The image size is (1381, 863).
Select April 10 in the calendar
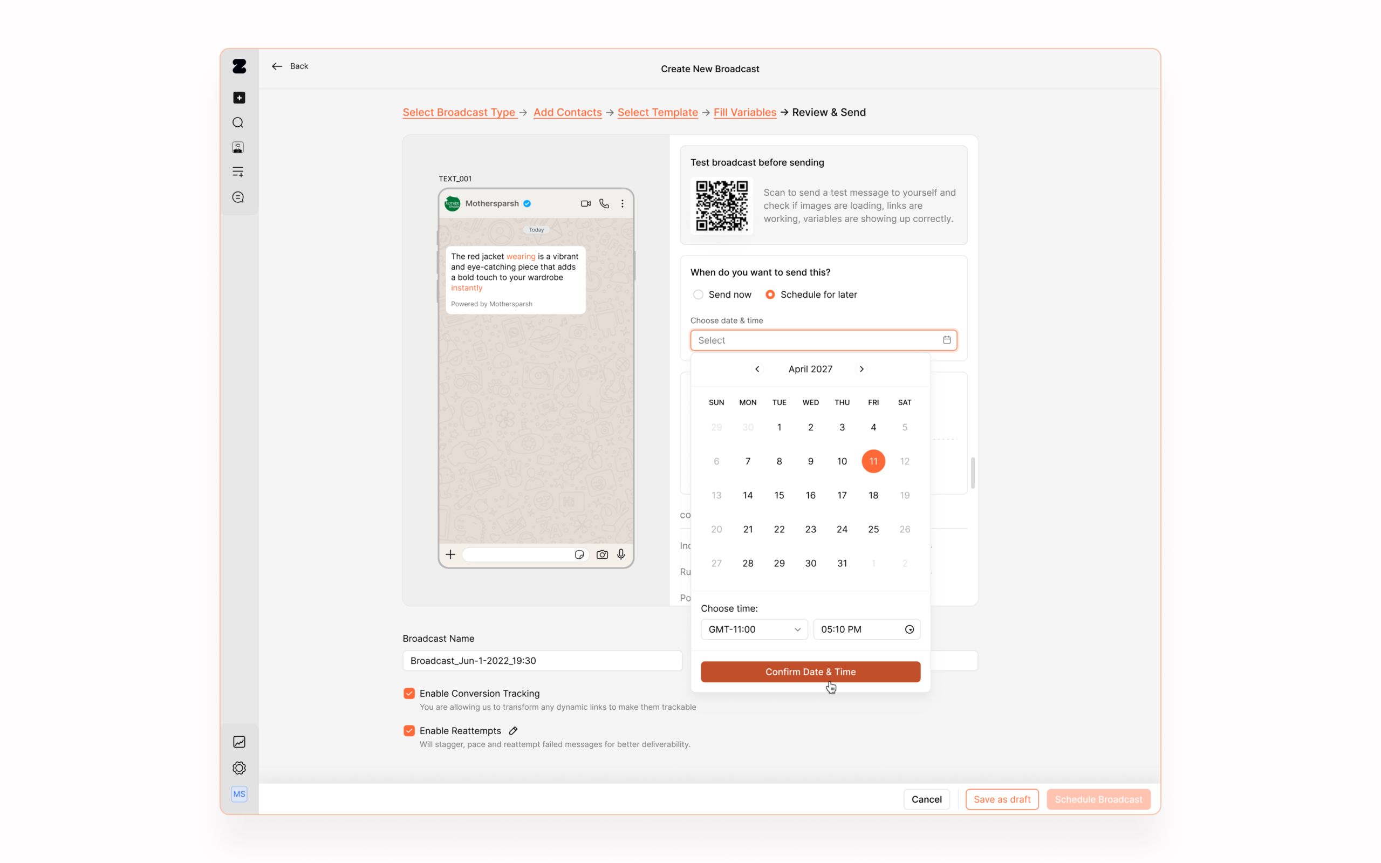842,461
